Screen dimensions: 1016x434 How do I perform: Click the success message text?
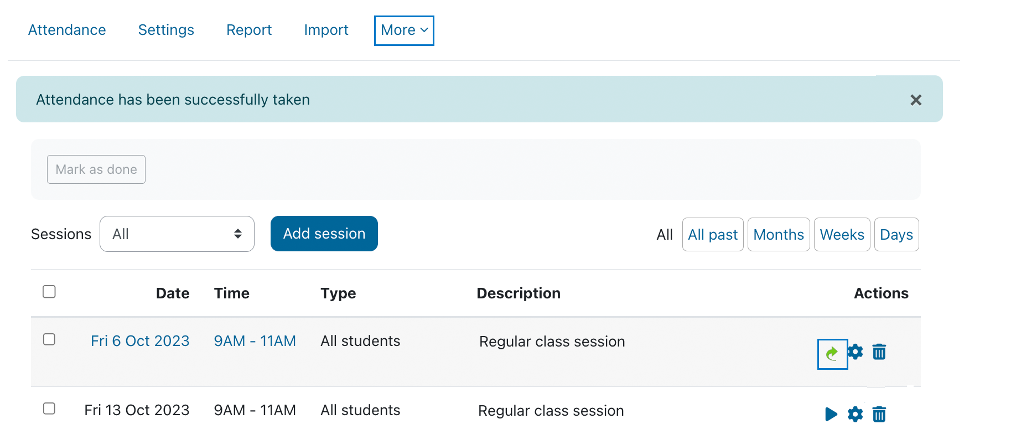[x=173, y=100]
